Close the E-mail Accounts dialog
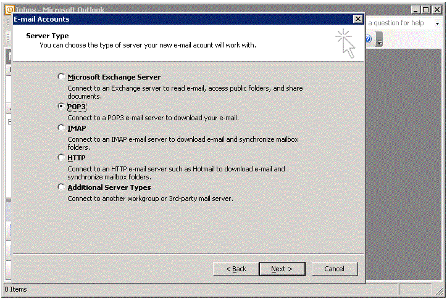 [x=357, y=19]
